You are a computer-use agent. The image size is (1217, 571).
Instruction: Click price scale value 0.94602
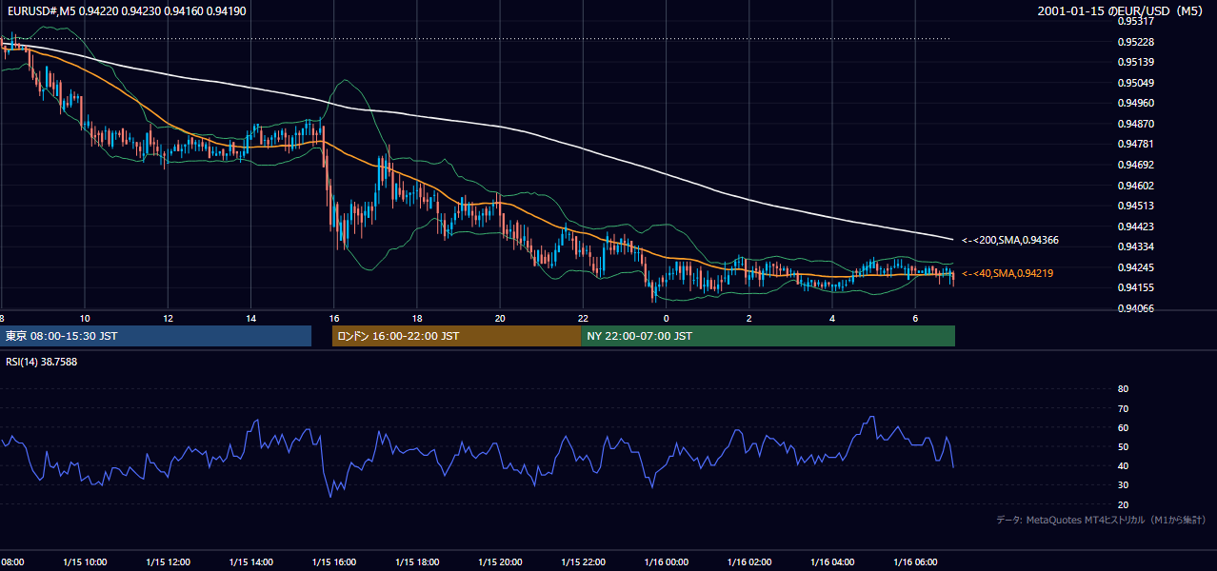[1136, 186]
